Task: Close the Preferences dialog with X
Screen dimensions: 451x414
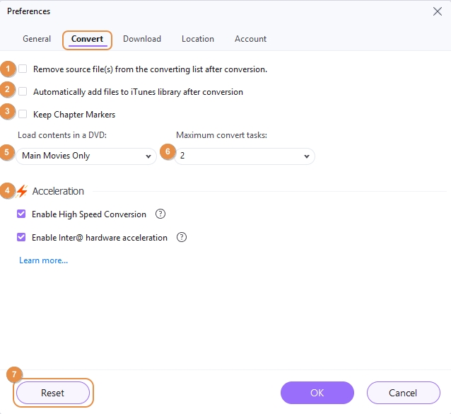Action: tap(436, 11)
